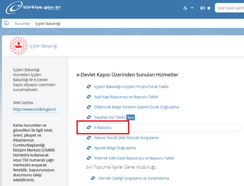Open Adıma Tescilli Silah Ruhsatı Sorgulama
Viewport: 244px width, 186px height.
(126, 138)
